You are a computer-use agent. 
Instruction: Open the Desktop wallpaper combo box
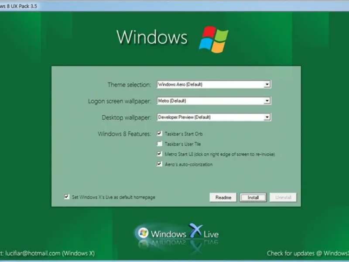[214, 117]
